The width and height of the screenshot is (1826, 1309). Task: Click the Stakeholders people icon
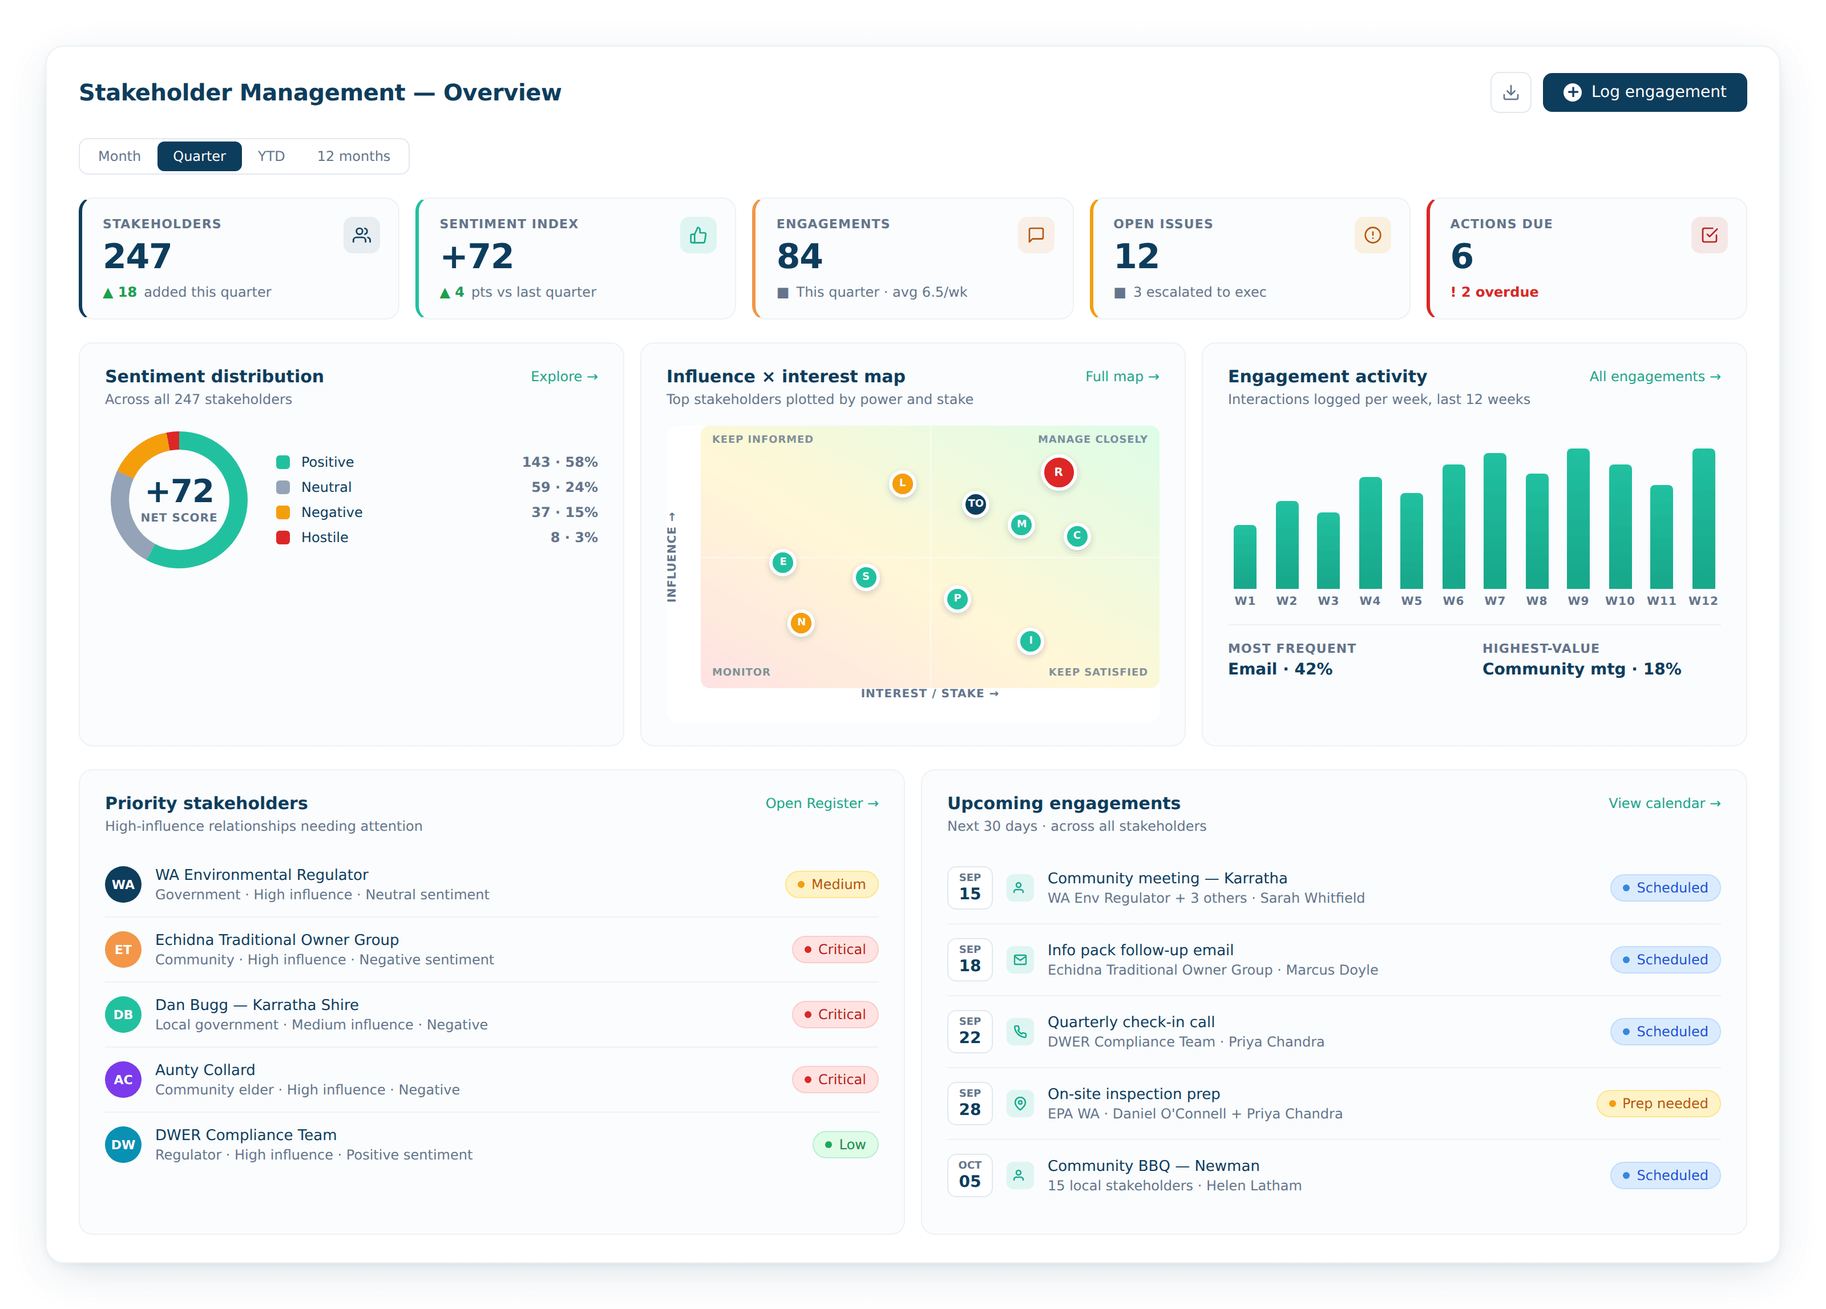pyautogui.click(x=362, y=235)
